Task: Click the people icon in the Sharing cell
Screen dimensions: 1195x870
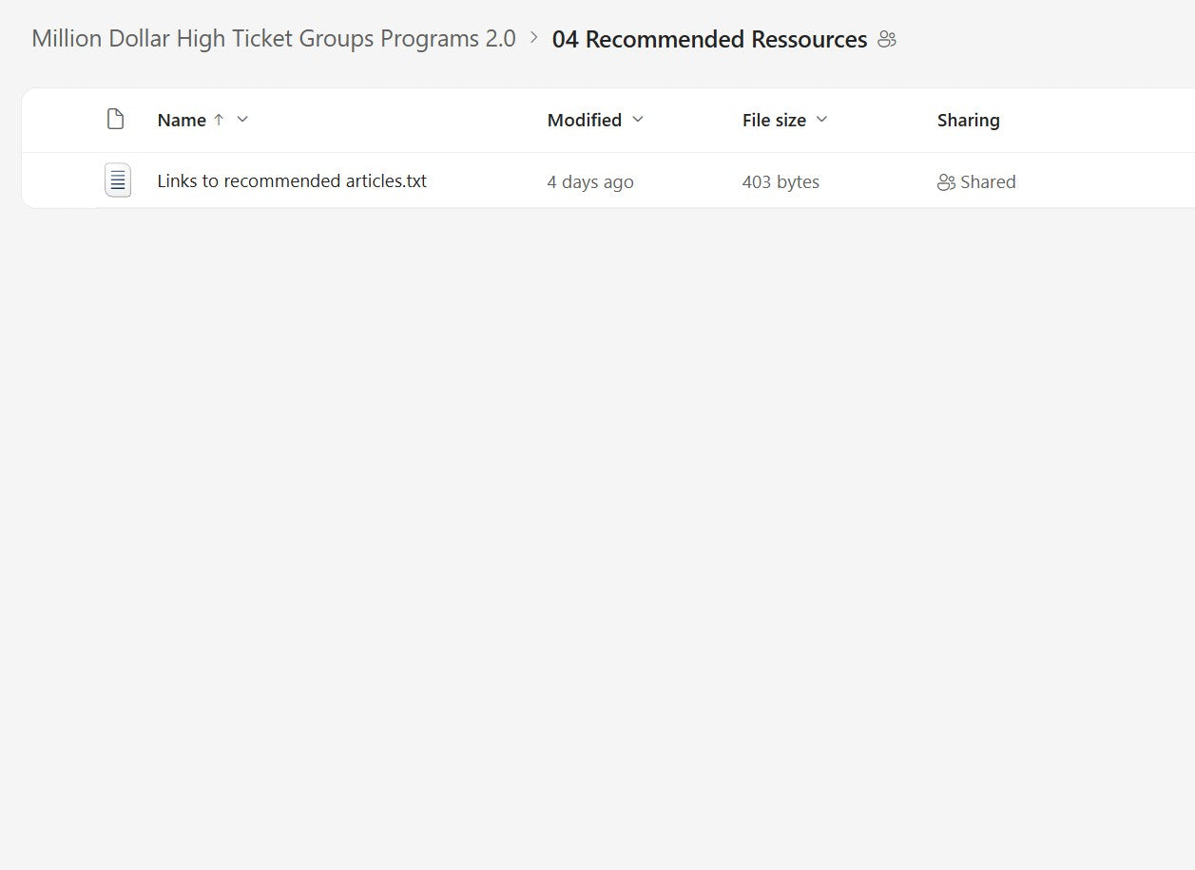Action: [x=946, y=182]
